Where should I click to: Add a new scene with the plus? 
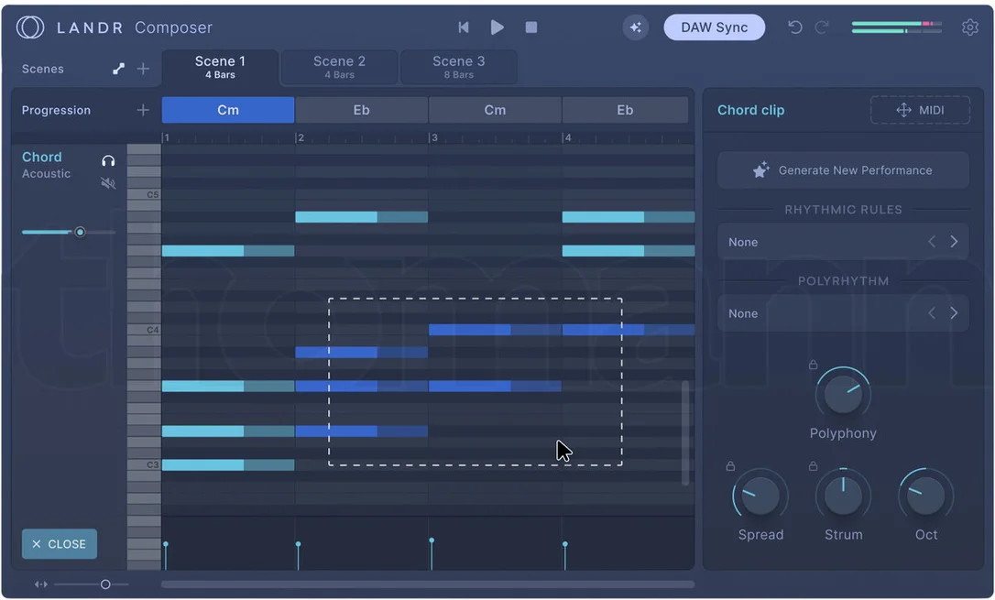tap(144, 69)
